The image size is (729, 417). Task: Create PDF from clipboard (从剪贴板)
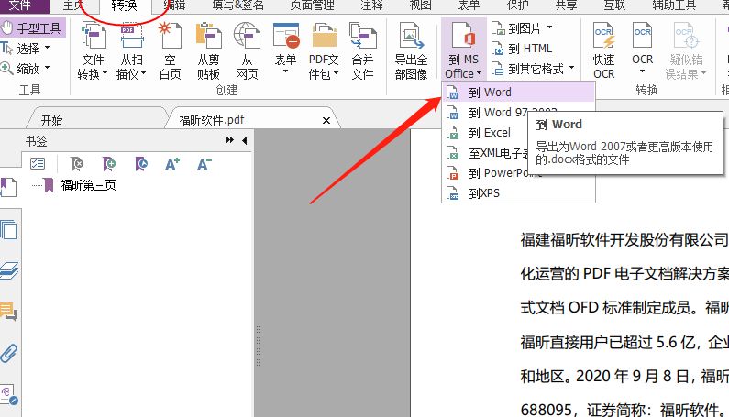[208, 51]
